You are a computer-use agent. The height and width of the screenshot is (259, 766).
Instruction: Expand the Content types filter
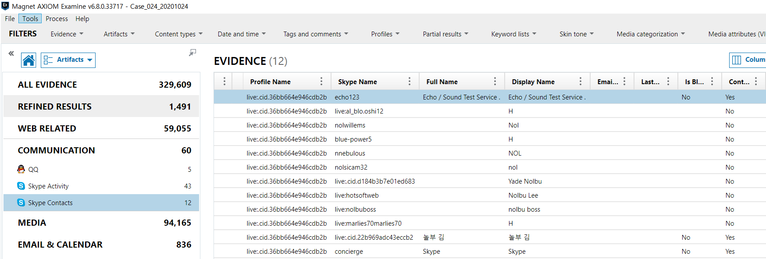click(179, 34)
